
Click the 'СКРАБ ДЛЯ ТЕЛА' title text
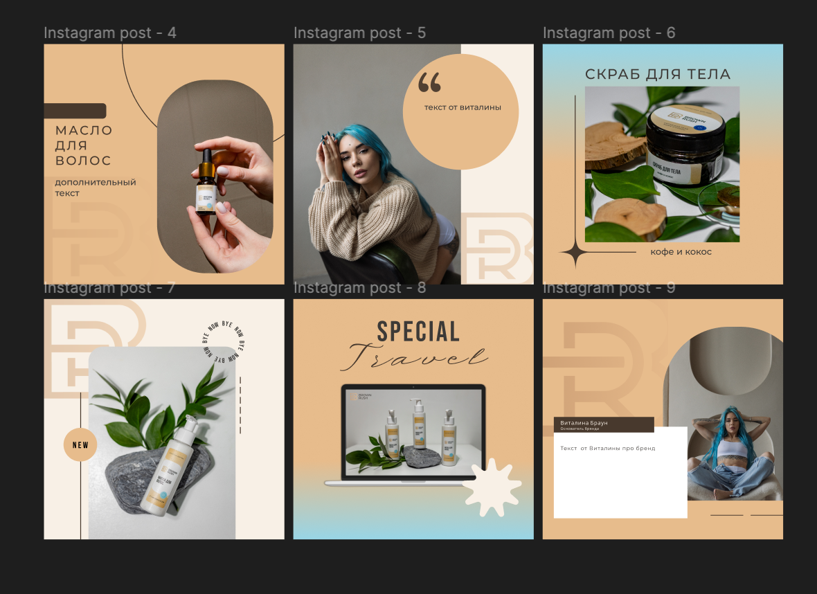[658, 74]
